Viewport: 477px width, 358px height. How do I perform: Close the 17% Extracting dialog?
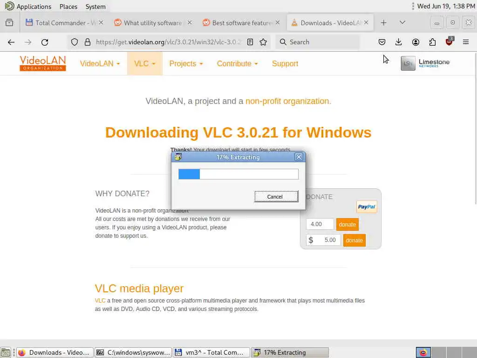(299, 157)
